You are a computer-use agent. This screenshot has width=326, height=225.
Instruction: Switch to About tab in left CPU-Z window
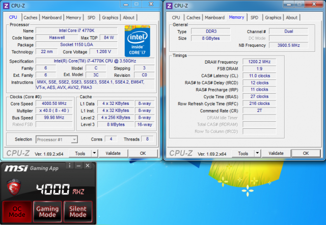pyautogui.click(x=129, y=18)
